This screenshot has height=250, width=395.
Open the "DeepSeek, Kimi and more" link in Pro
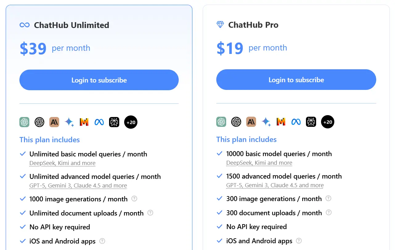click(259, 163)
